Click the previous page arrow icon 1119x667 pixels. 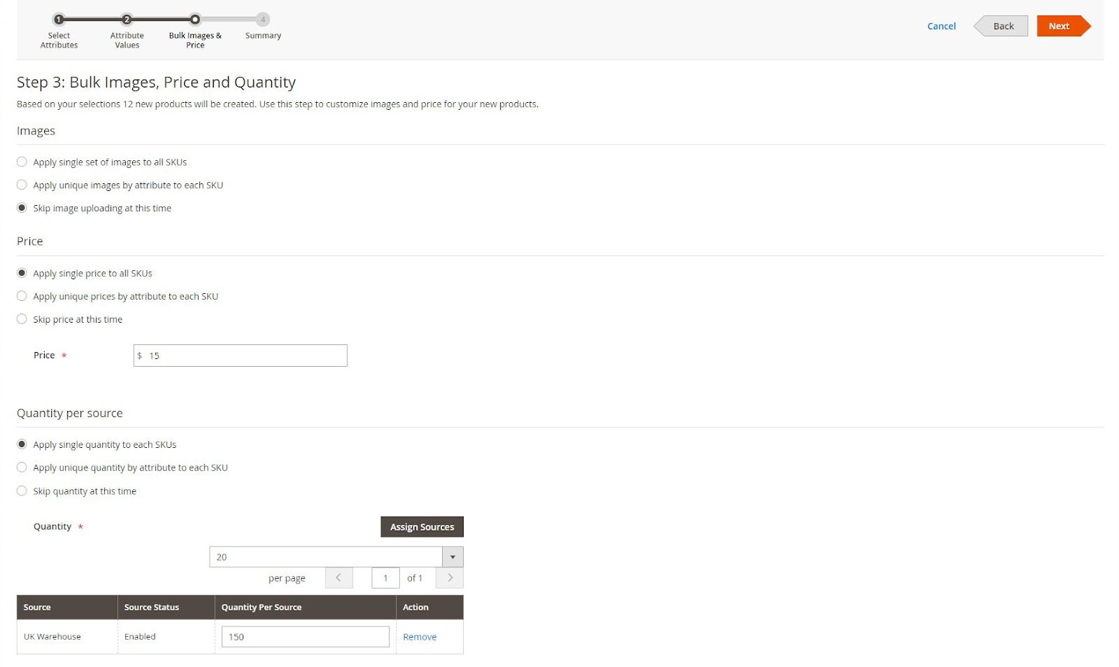[x=338, y=577]
